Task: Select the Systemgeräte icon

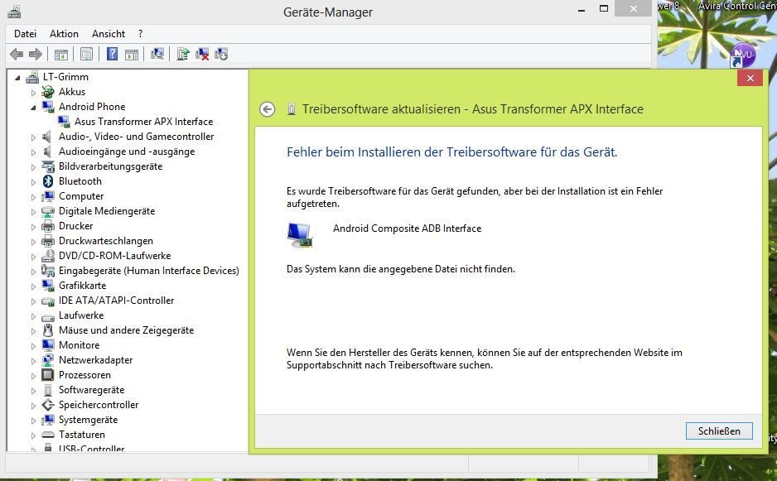Action: coord(48,420)
